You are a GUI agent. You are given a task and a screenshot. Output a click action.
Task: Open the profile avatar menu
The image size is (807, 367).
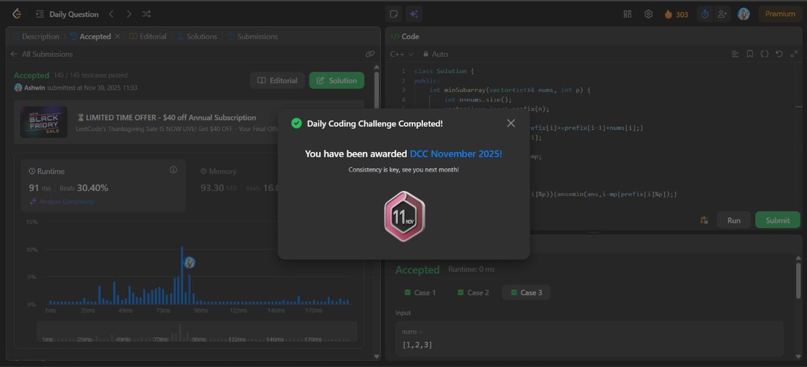pos(744,13)
